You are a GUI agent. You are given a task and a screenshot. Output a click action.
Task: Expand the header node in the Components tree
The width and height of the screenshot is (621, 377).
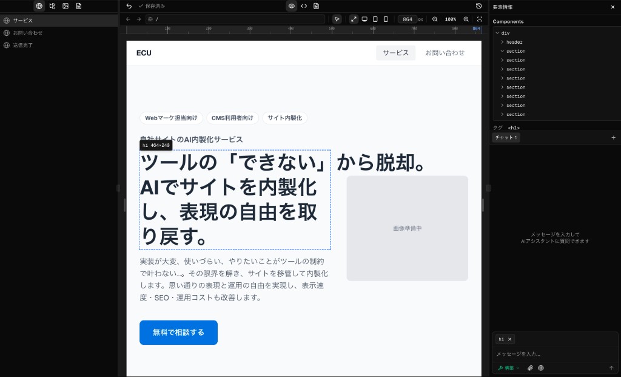coord(502,42)
